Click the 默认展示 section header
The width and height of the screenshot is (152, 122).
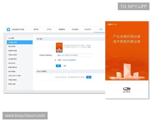70,39
